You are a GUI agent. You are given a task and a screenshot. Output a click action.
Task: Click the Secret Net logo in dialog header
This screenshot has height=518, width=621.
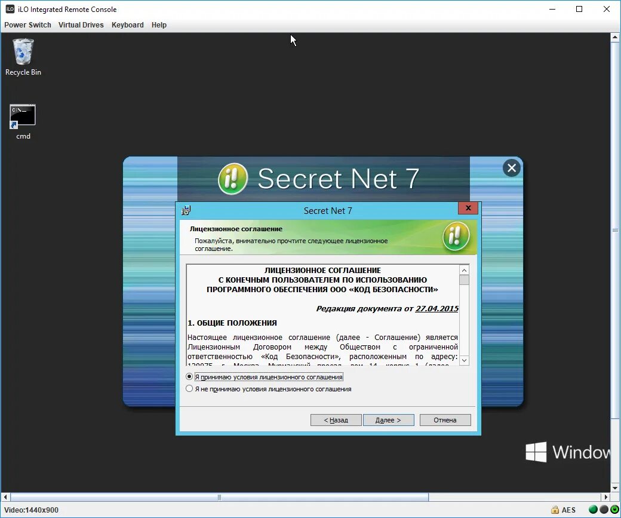tap(456, 237)
